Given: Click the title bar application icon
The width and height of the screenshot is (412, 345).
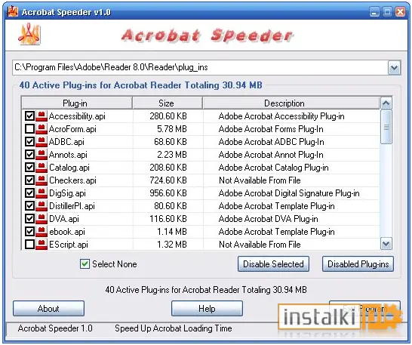Looking at the screenshot, I should [12, 11].
